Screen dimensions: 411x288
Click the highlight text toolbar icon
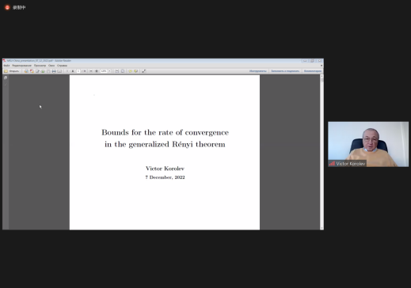[x=136, y=71]
